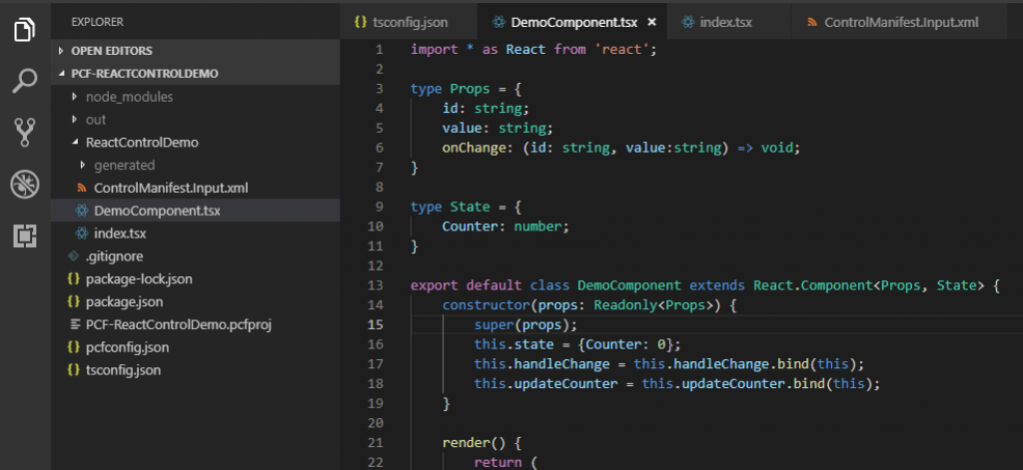The image size is (1023, 470).
Task: Click braces icon beside pcfconfig.json
Action: 74,347
